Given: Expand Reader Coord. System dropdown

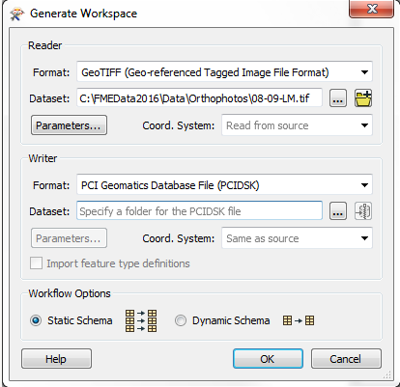Looking at the screenshot, I should [x=297, y=125].
